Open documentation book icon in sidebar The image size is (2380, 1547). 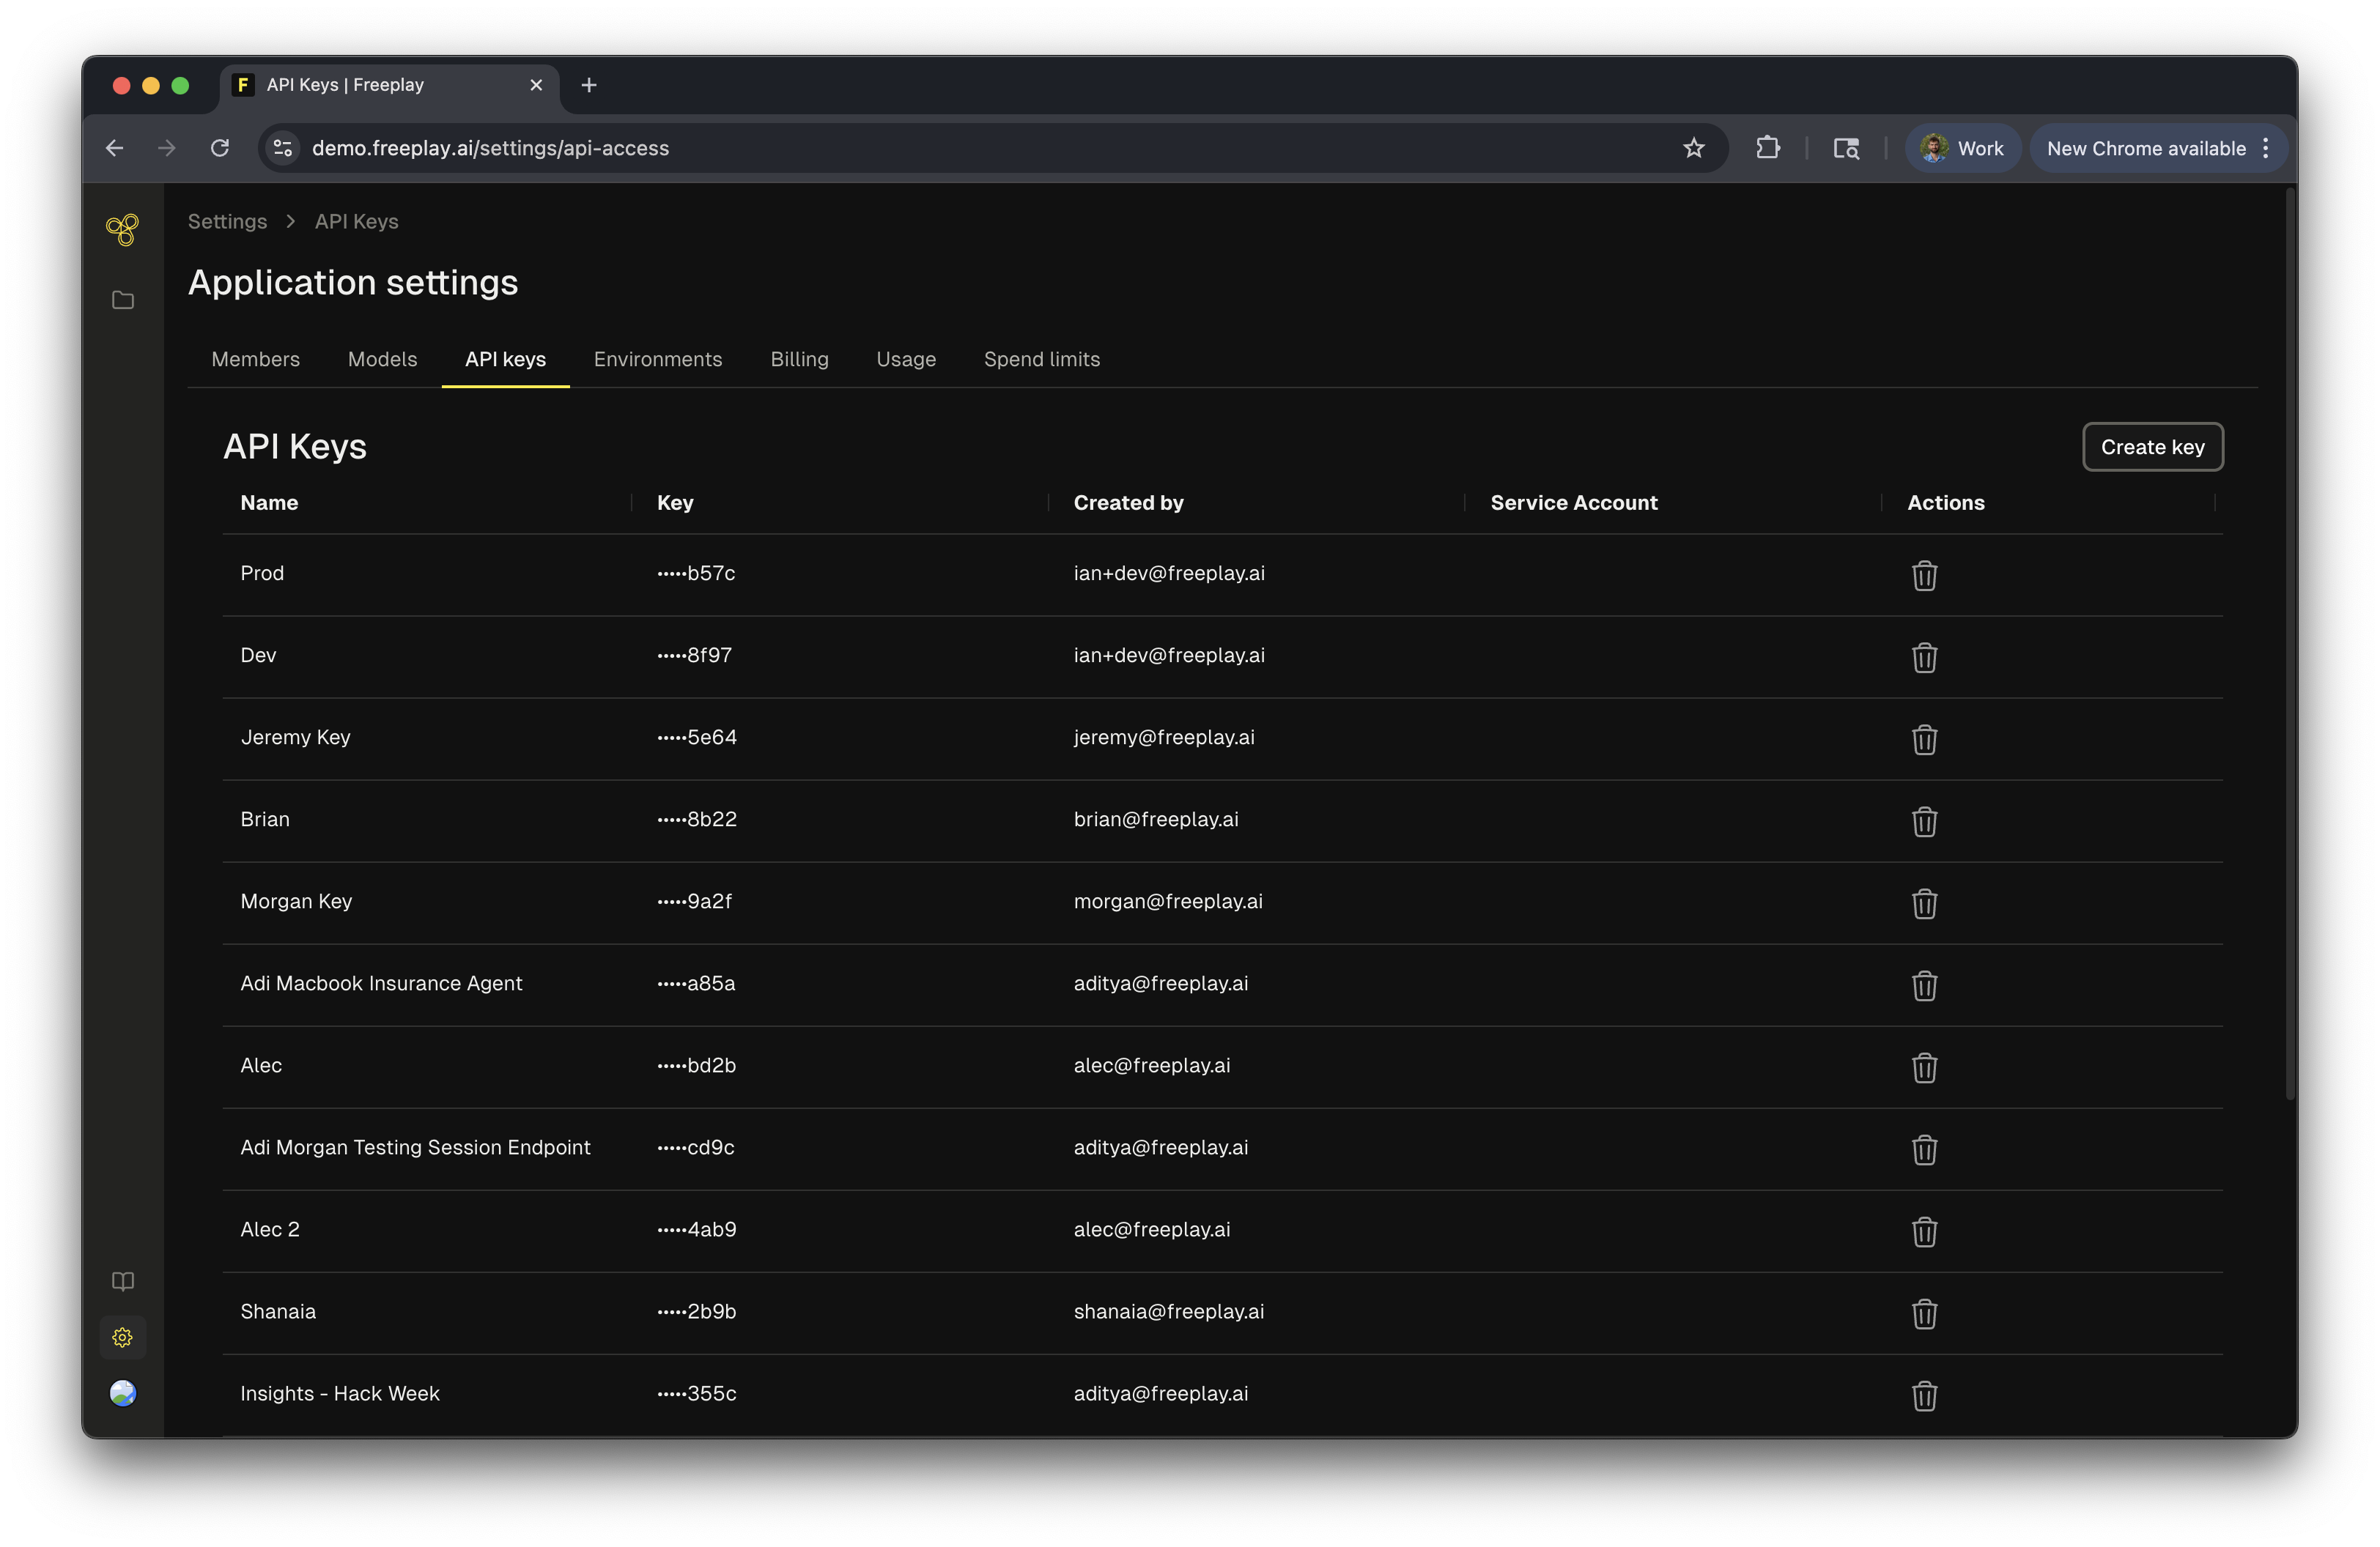[122, 1281]
